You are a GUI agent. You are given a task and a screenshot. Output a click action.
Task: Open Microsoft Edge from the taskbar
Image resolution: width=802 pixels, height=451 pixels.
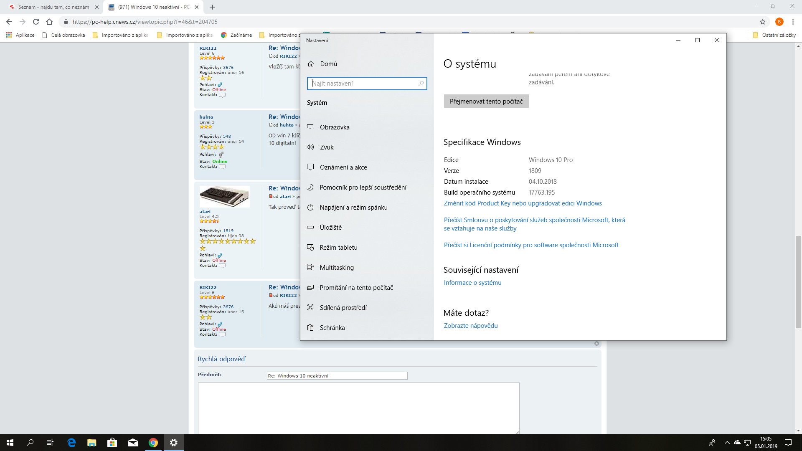pyautogui.click(x=71, y=443)
